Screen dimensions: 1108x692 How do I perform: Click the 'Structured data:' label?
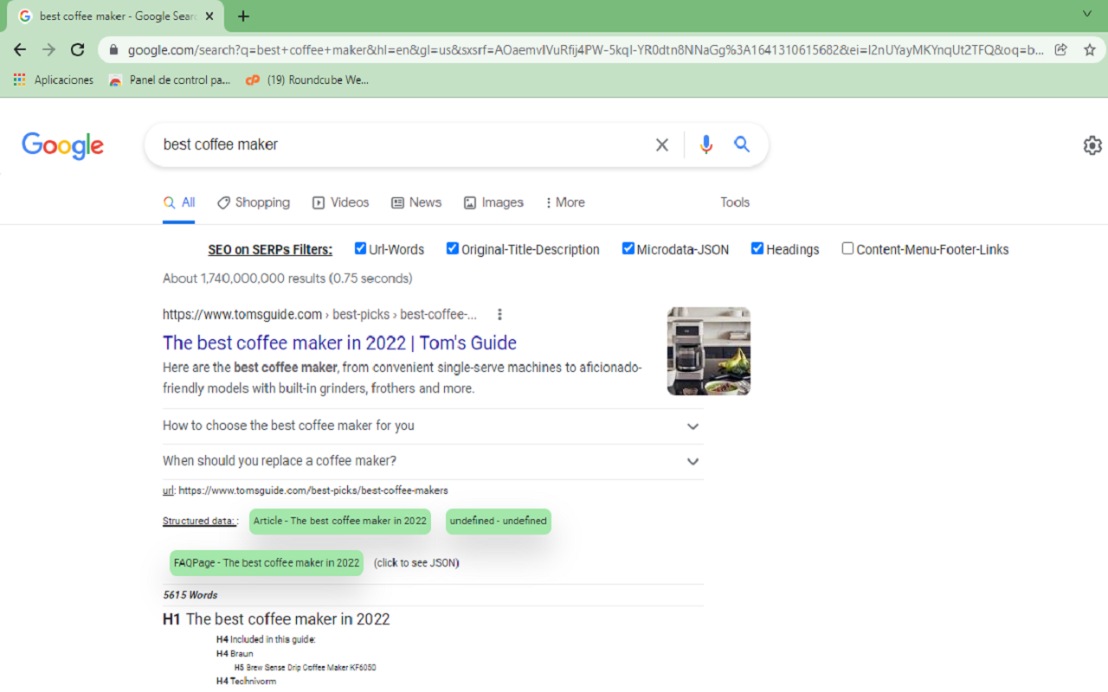(198, 521)
